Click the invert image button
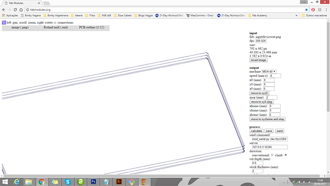330x186 pixels. click(x=258, y=60)
